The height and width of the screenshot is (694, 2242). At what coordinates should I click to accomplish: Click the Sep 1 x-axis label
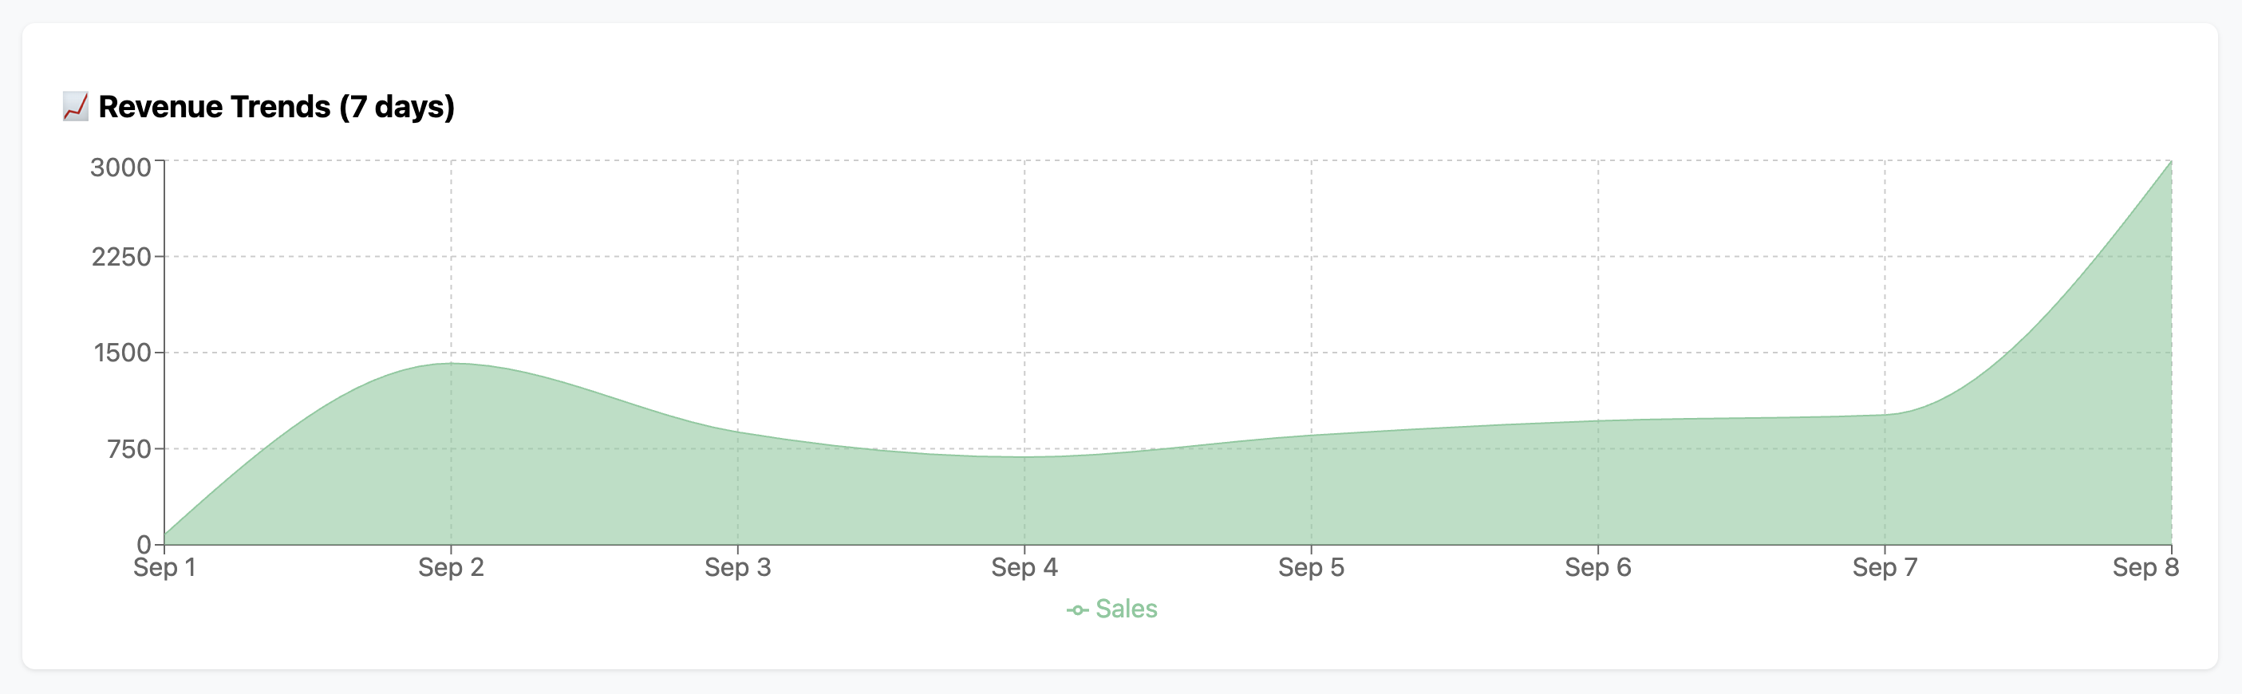pos(164,568)
